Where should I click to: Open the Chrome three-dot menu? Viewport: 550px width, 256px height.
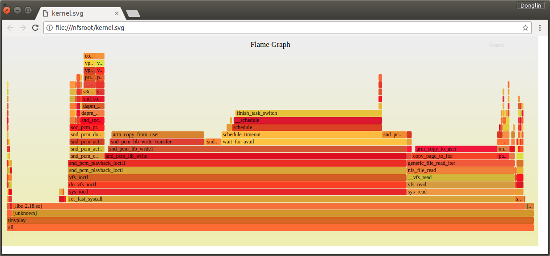tap(540, 28)
